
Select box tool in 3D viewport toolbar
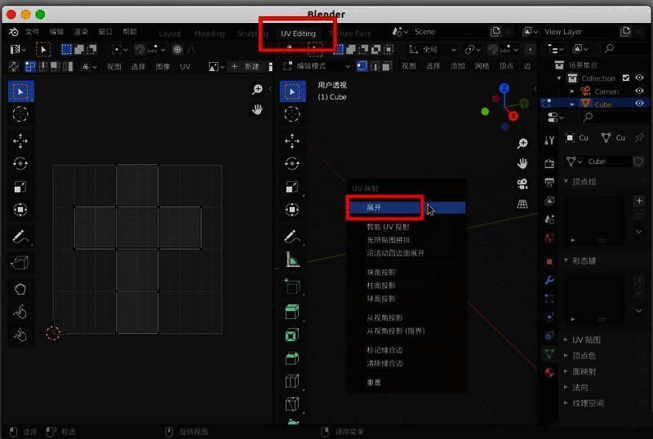292,91
